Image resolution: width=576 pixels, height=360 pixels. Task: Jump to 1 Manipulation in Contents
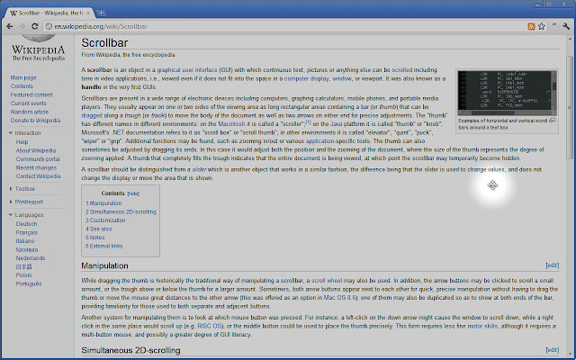click(103, 203)
